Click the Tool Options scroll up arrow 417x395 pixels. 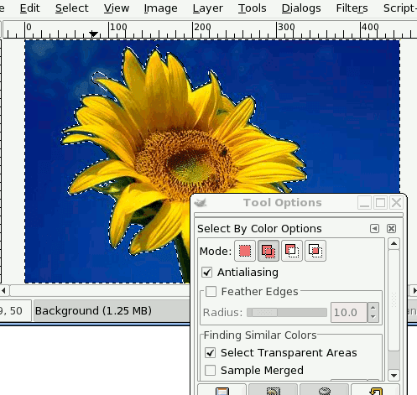(x=394, y=244)
